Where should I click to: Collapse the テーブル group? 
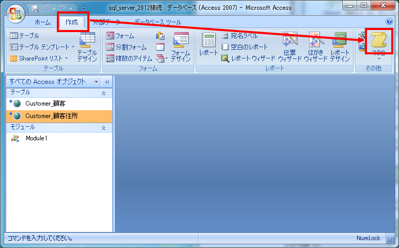tap(103, 93)
